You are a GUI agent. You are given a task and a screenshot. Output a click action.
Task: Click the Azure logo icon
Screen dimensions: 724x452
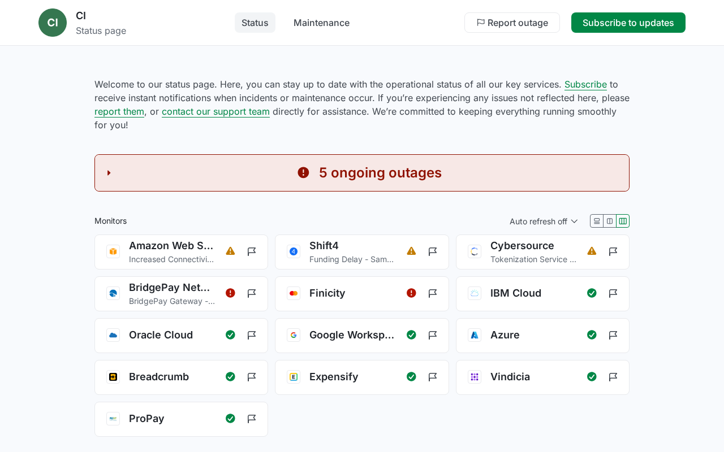coord(475,335)
